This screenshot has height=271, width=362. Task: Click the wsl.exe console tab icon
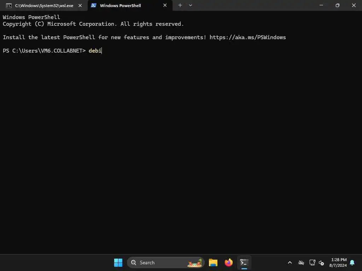[9, 6]
